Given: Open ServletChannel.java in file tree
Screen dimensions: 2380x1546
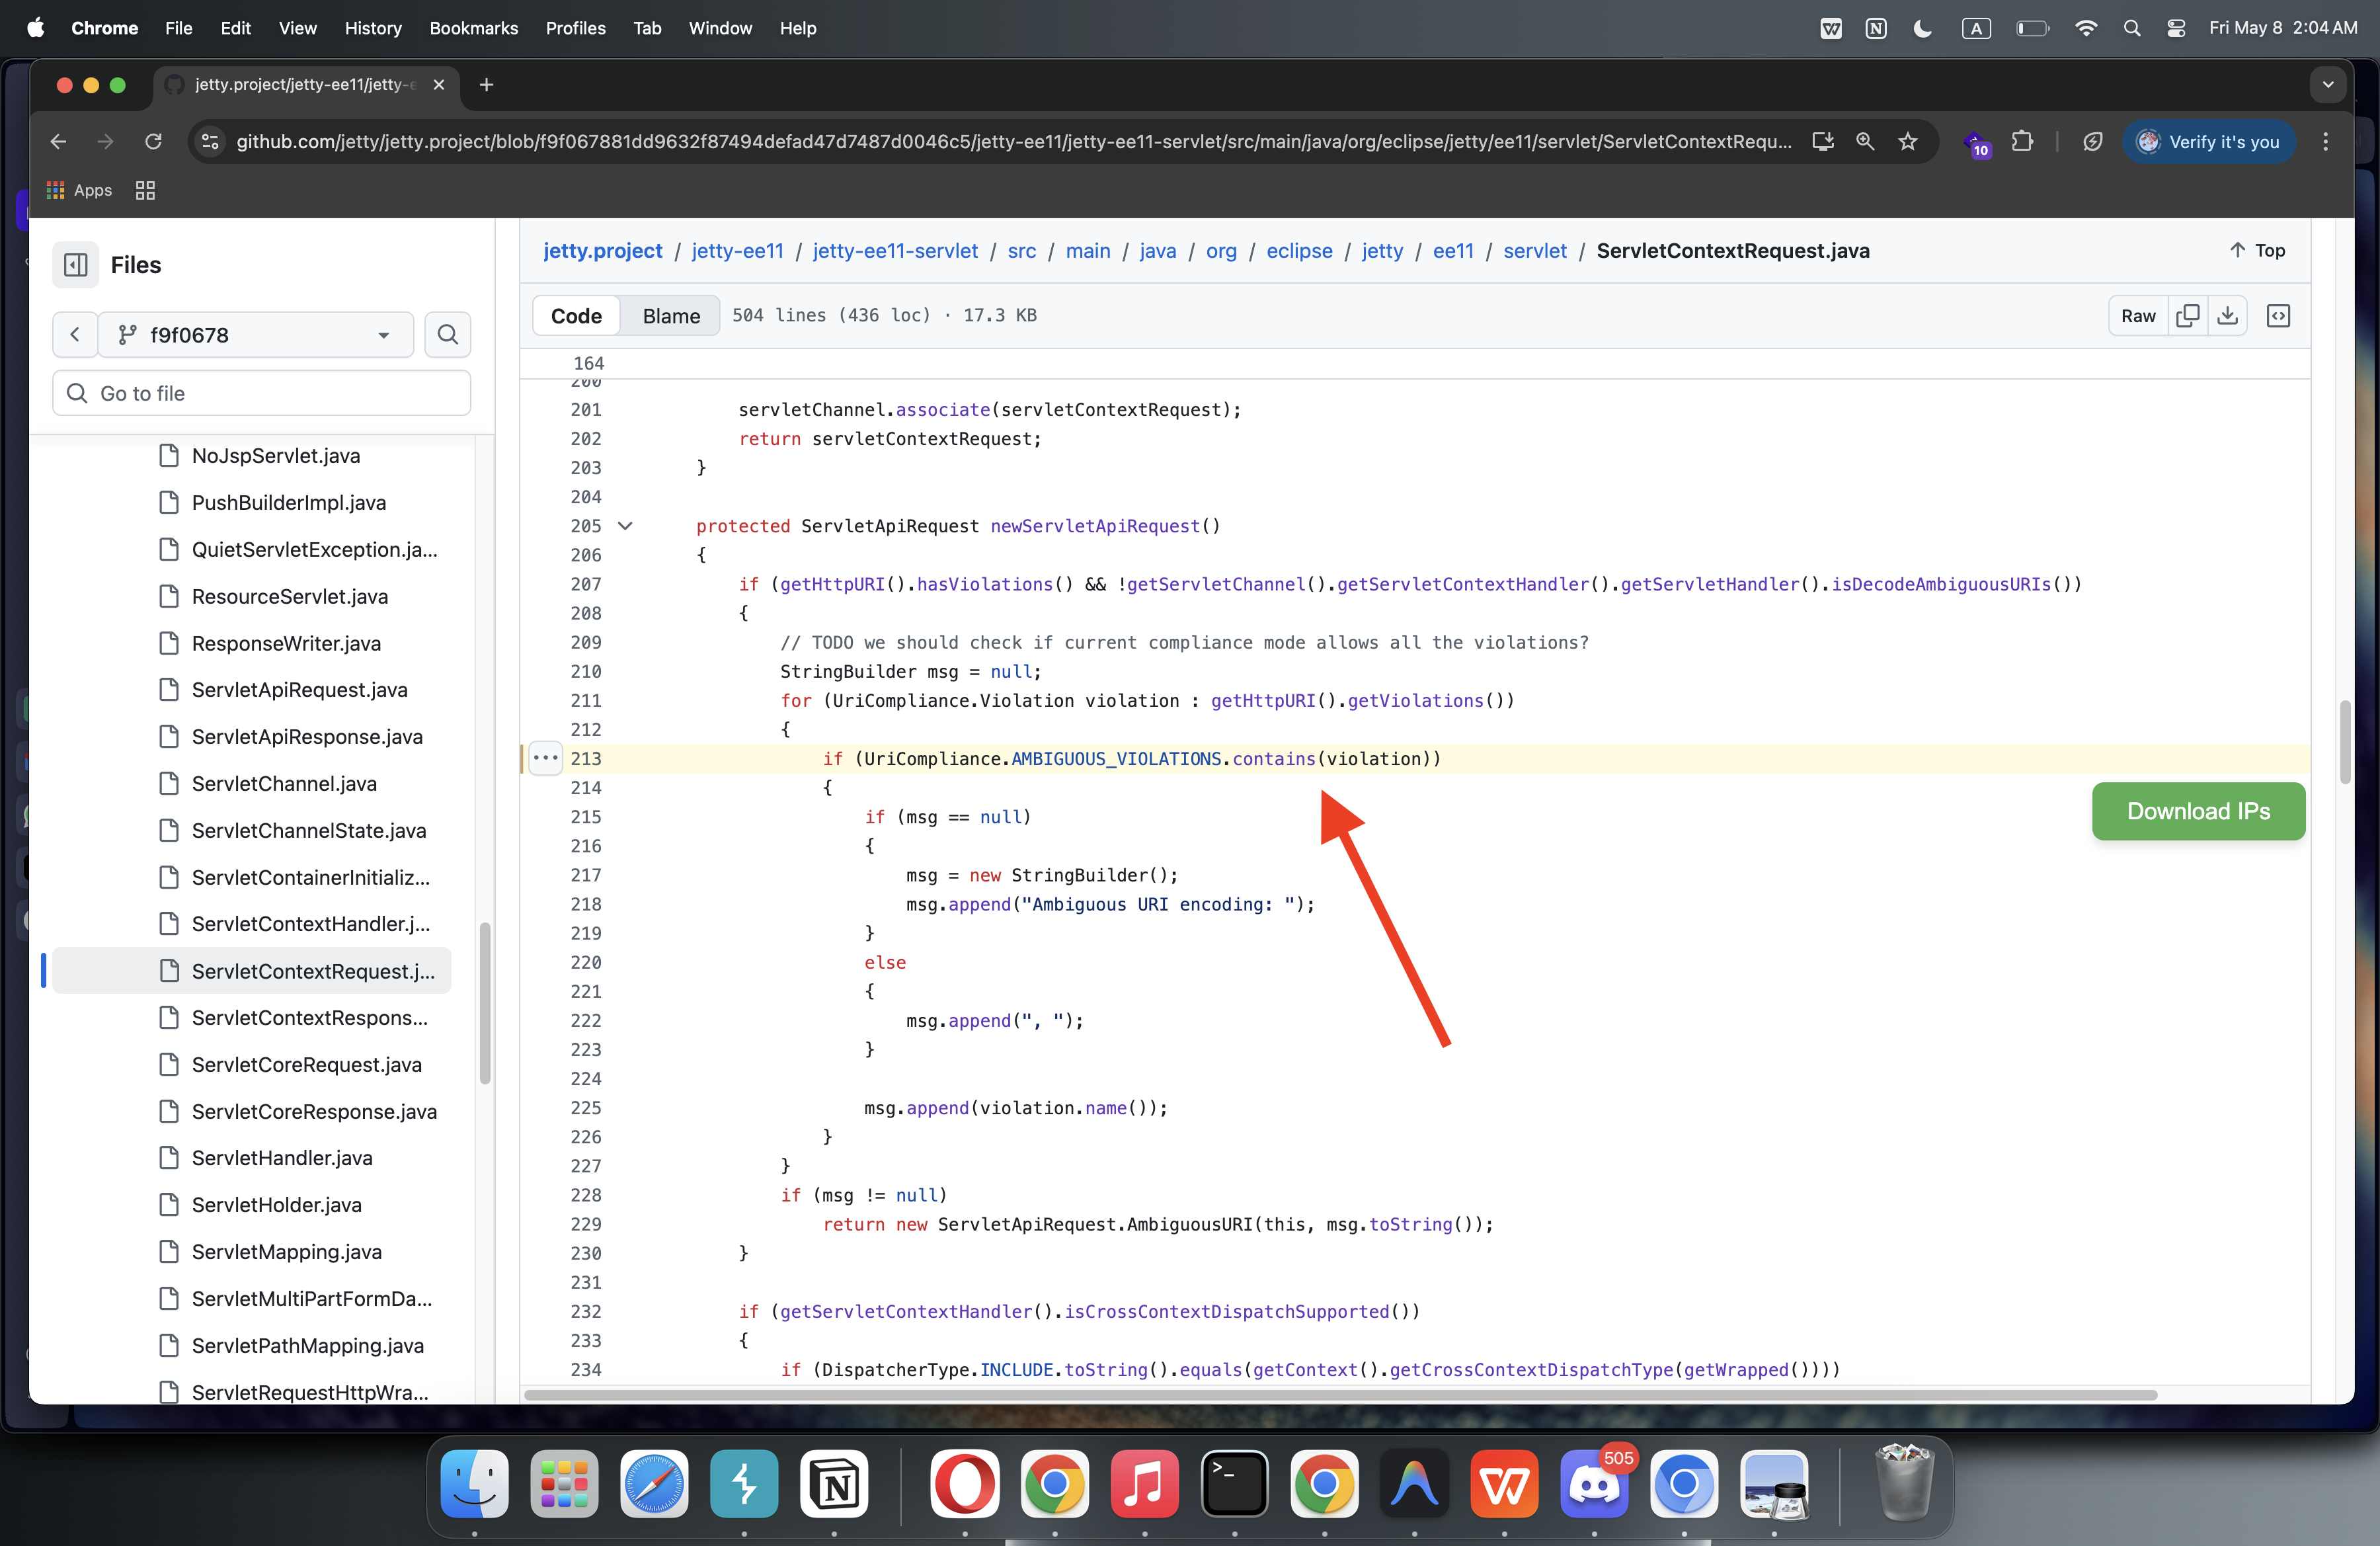Looking at the screenshot, I should (284, 783).
